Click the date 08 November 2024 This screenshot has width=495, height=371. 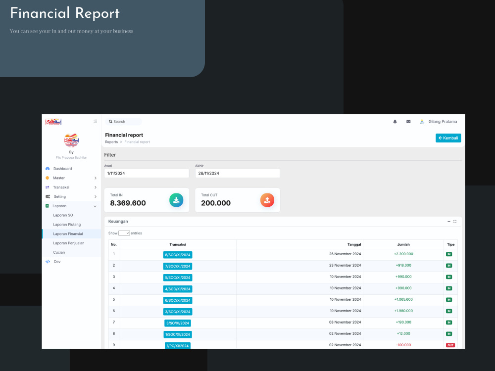click(345, 322)
